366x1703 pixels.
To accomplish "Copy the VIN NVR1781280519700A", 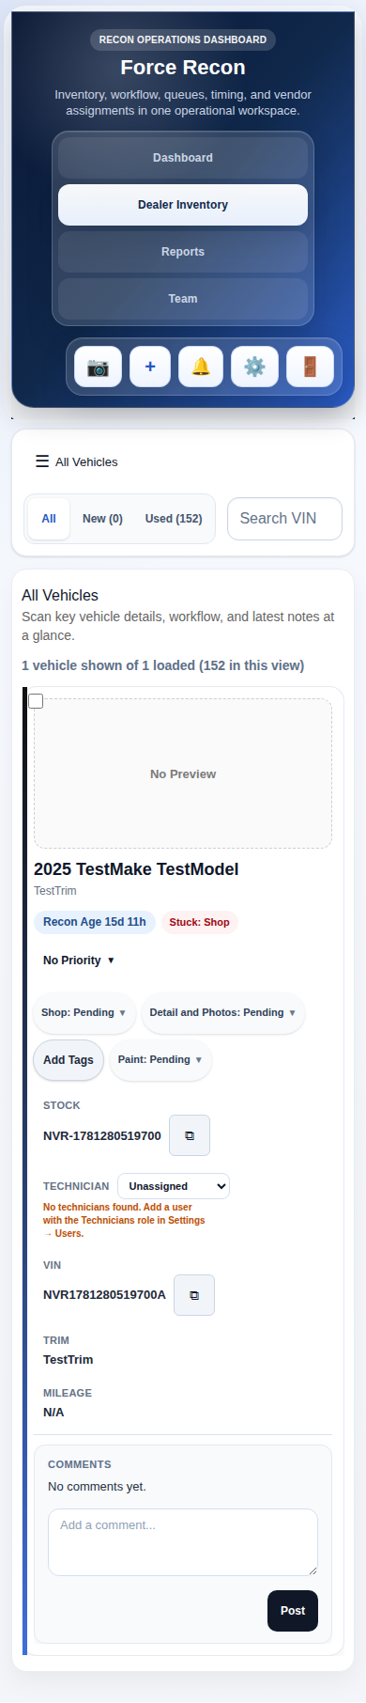I will coord(194,1295).
